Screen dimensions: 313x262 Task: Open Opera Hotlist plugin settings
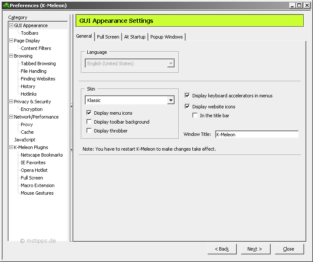pyautogui.click(x=34, y=170)
